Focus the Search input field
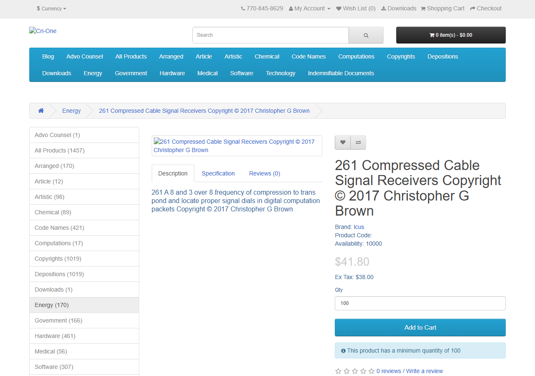The width and height of the screenshot is (535, 376). coord(270,35)
